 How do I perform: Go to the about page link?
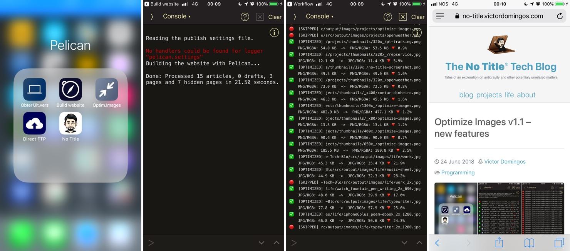point(526,95)
